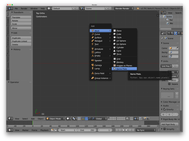
Task: Open the Unit Presets dropdown
Action: [x=166, y=66]
